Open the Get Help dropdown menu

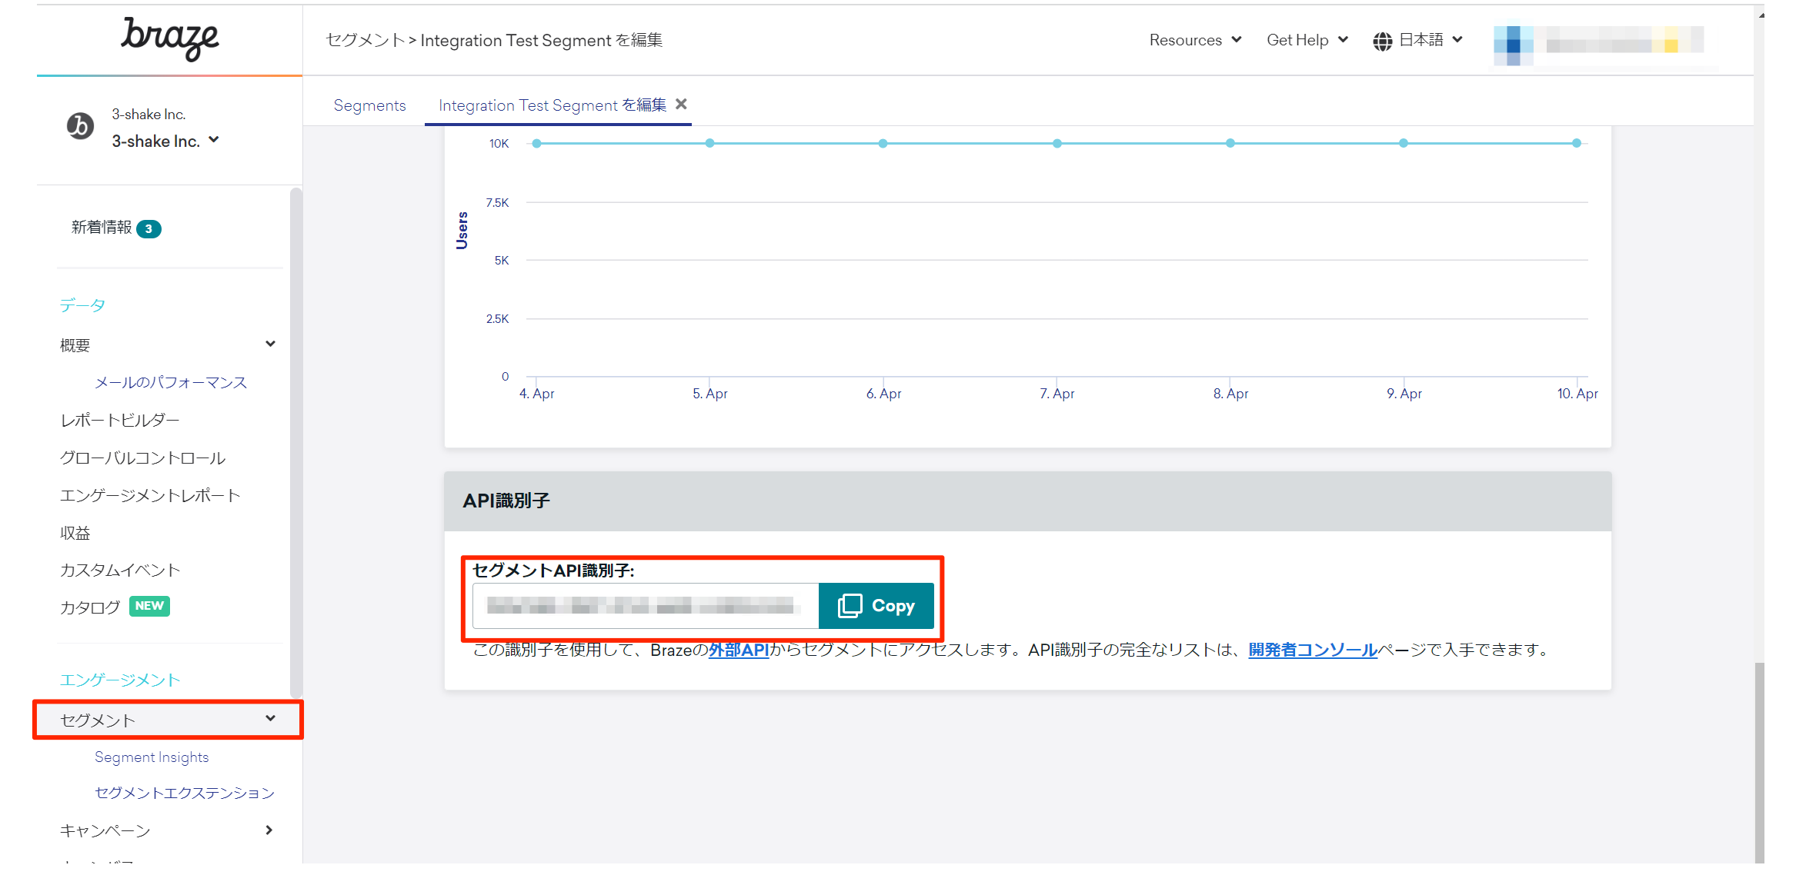pos(1307,40)
